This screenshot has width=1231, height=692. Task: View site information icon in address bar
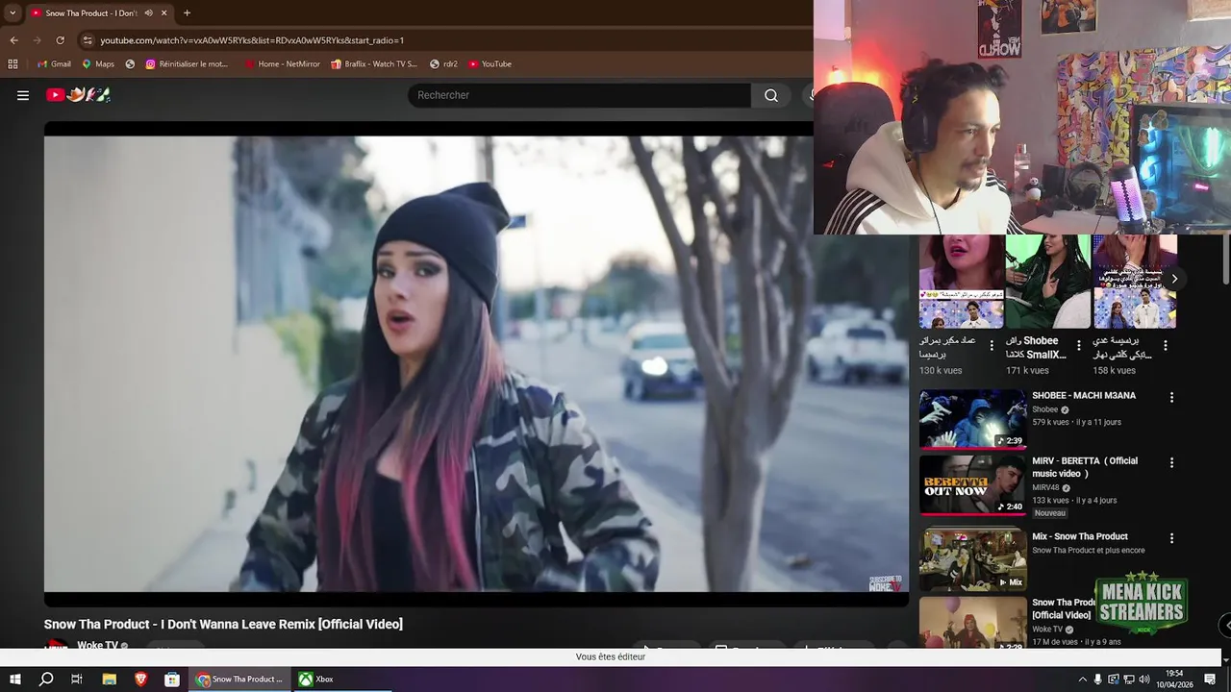pyautogui.click(x=88, y=40)
